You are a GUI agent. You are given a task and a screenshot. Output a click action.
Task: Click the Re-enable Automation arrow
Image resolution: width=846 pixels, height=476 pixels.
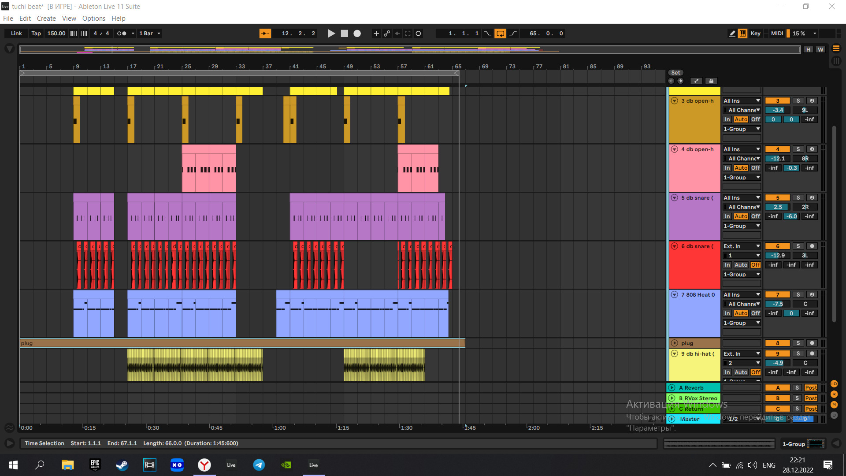(397, 33)
